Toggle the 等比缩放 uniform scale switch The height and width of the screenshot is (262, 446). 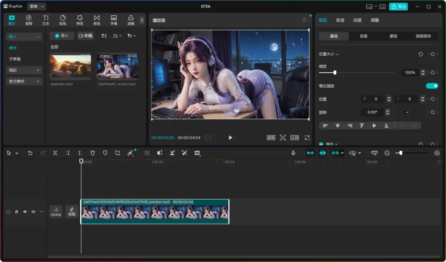(x=432, y=86)
